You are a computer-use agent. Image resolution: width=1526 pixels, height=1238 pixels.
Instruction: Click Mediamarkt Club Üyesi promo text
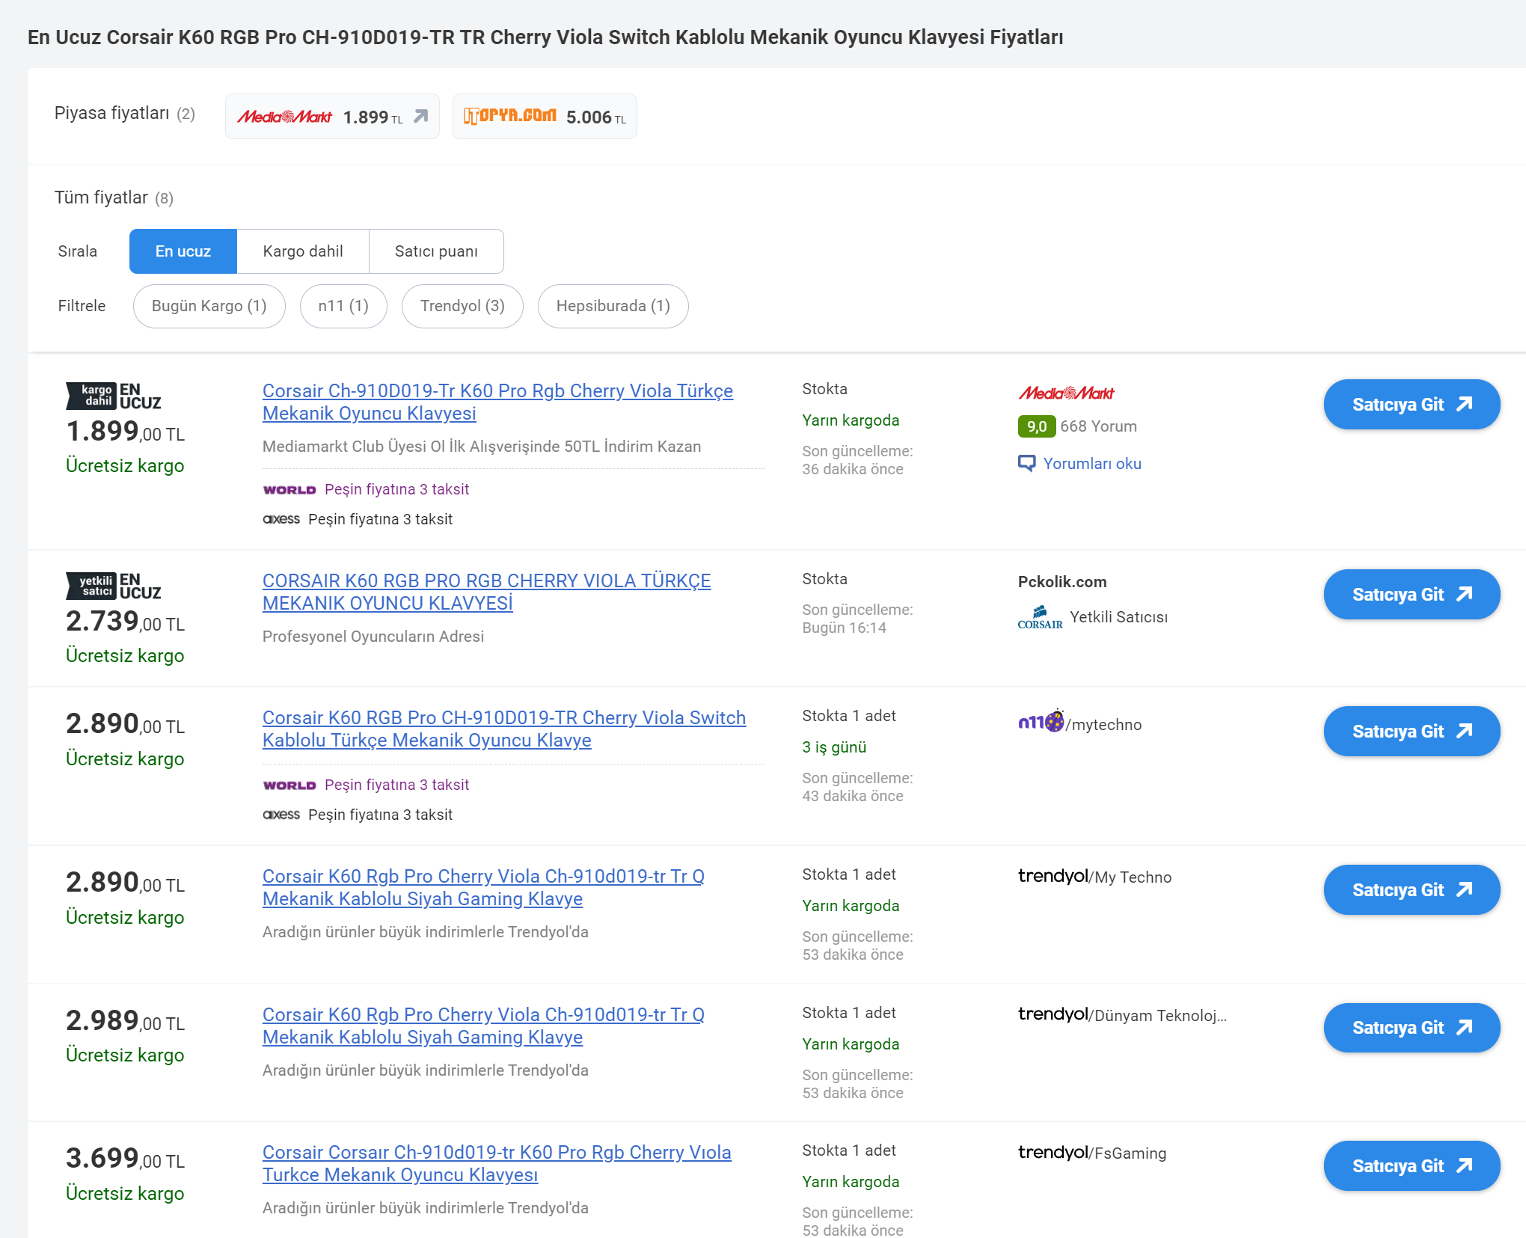tap(482, 447)
